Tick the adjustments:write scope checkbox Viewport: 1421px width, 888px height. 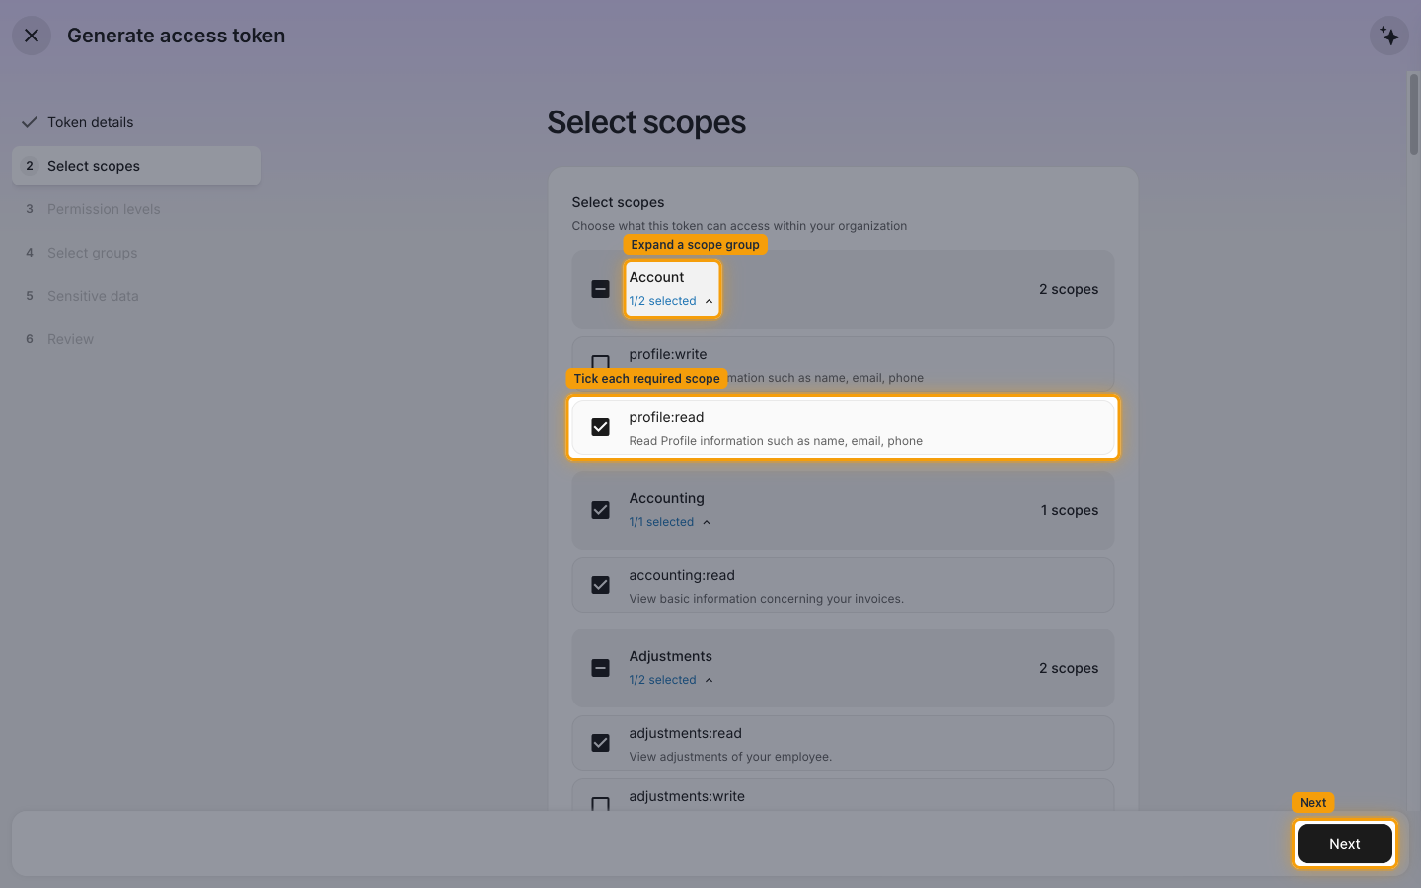point(600,804)
